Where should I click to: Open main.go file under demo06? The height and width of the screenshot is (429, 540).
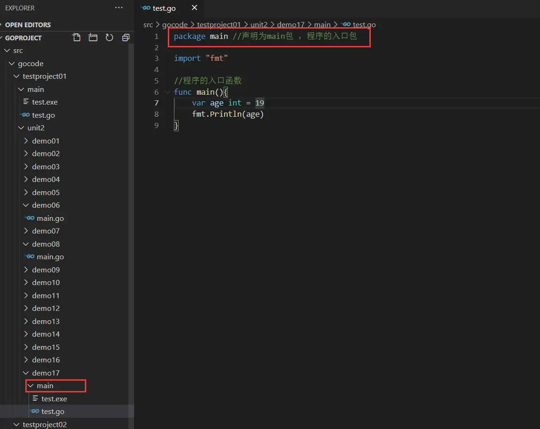pyautogui.click(x=50, y=218)
